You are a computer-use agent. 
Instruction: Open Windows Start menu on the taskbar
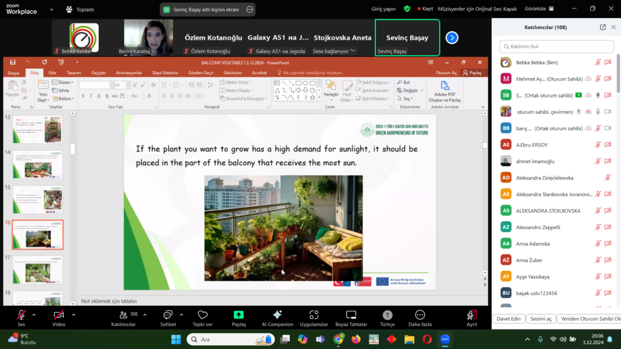point(176,339)
